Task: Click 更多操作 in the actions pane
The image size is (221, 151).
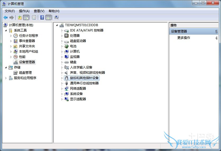Action: coord(184,38)
